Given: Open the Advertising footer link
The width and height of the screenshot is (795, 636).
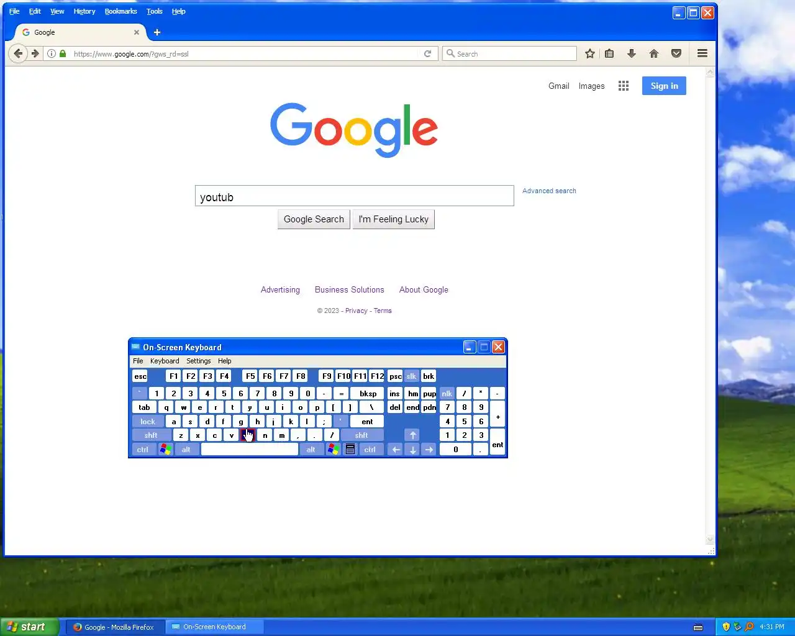Looking at the screenshot, I should tap(280, 289).
